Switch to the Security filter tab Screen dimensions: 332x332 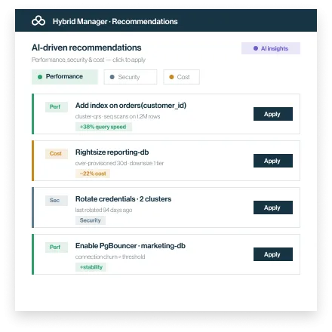(x=131, y=77)
